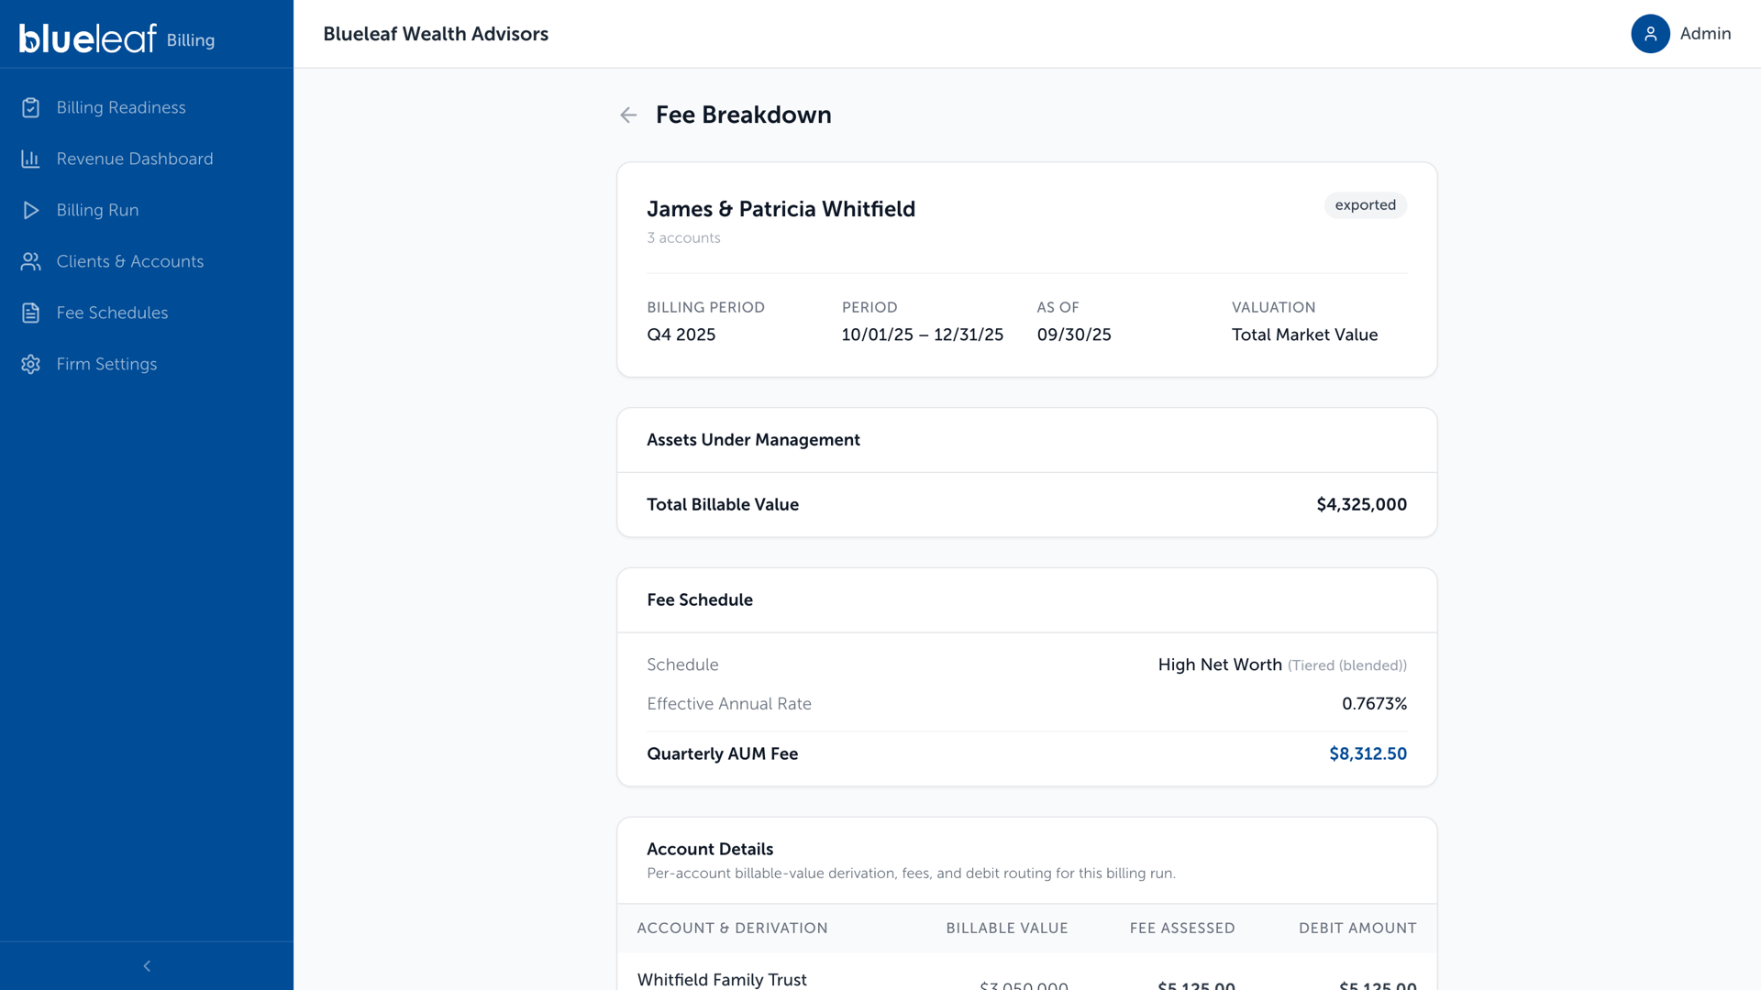Click the Clients & Accounts people icon
Viewport: 1761px width, 990px height.
[30, 261]
